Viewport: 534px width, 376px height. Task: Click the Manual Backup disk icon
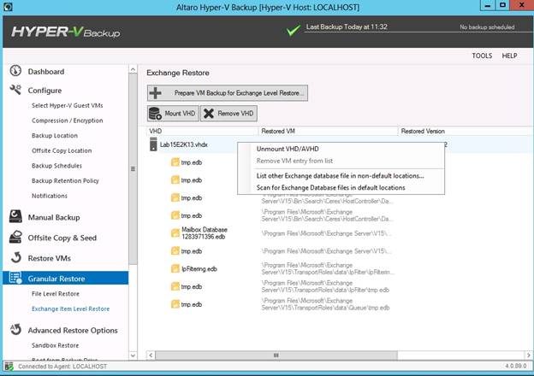[15, 216]
